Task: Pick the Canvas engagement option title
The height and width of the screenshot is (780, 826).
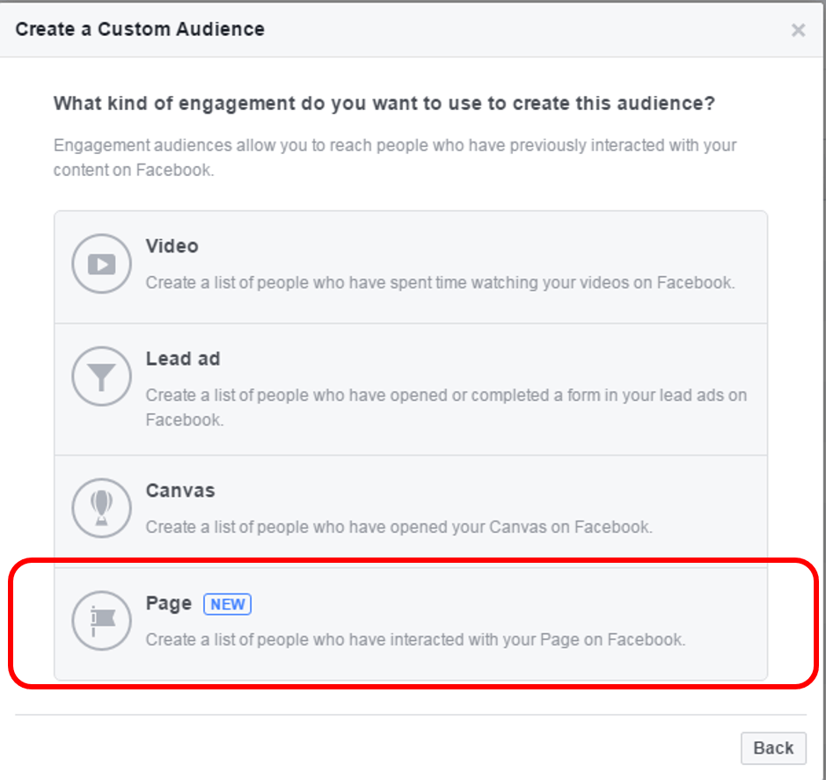Action: tap(180, 491)
